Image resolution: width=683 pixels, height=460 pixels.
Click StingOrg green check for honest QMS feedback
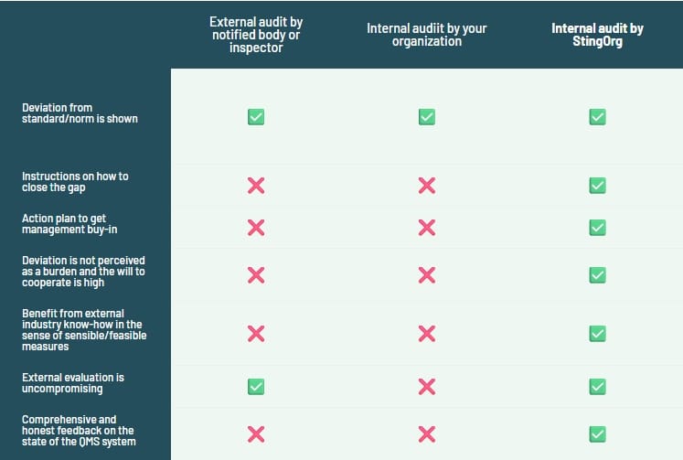point(597,433)
